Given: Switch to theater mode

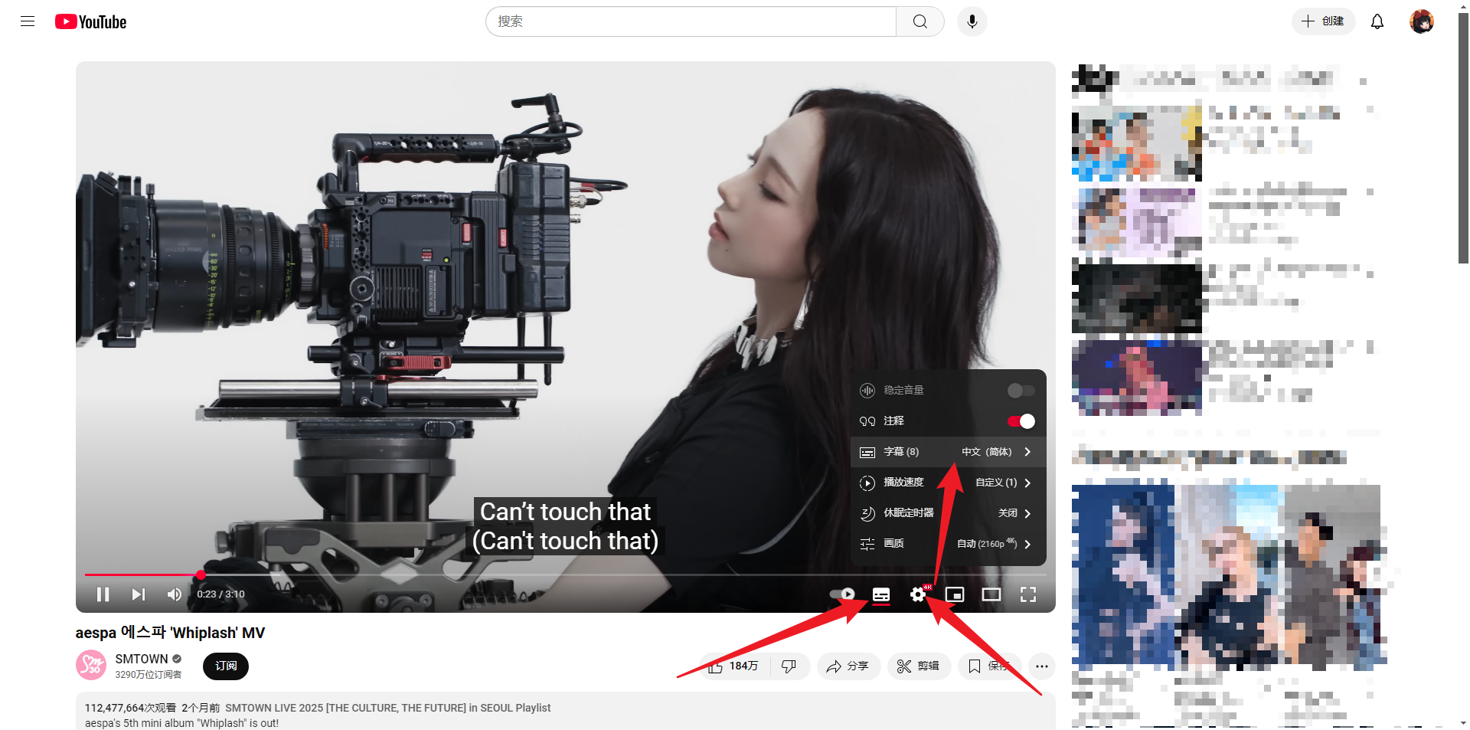Looking at the screenshot, I should pos(991,594).
